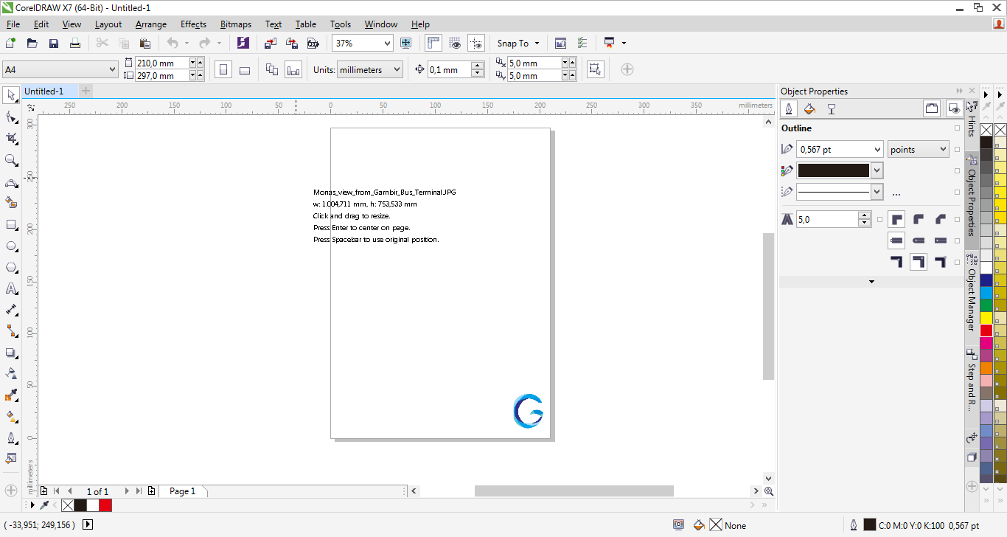Pick the dark blue palette swatch
The width and height of the screenshot is (1007, 537).
[x=986, y=280]
